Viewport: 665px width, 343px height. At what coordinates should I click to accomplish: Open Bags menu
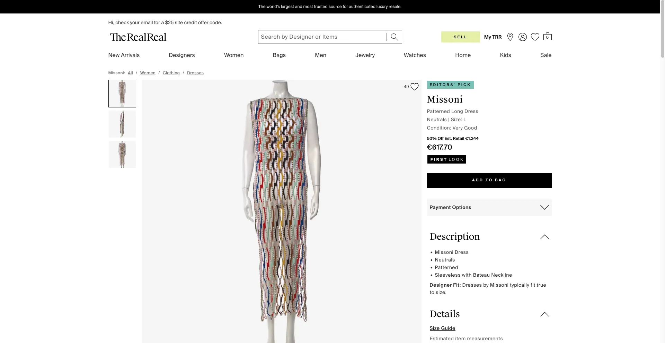(x=279, y=55)
